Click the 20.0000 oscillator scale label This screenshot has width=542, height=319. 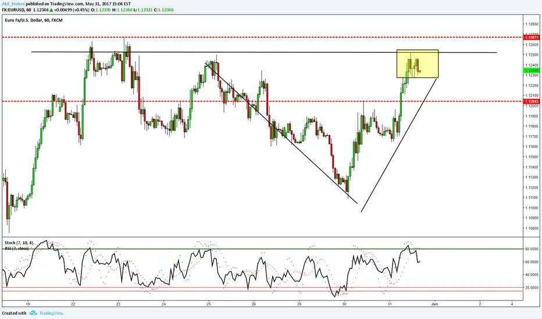coord(532,288)
